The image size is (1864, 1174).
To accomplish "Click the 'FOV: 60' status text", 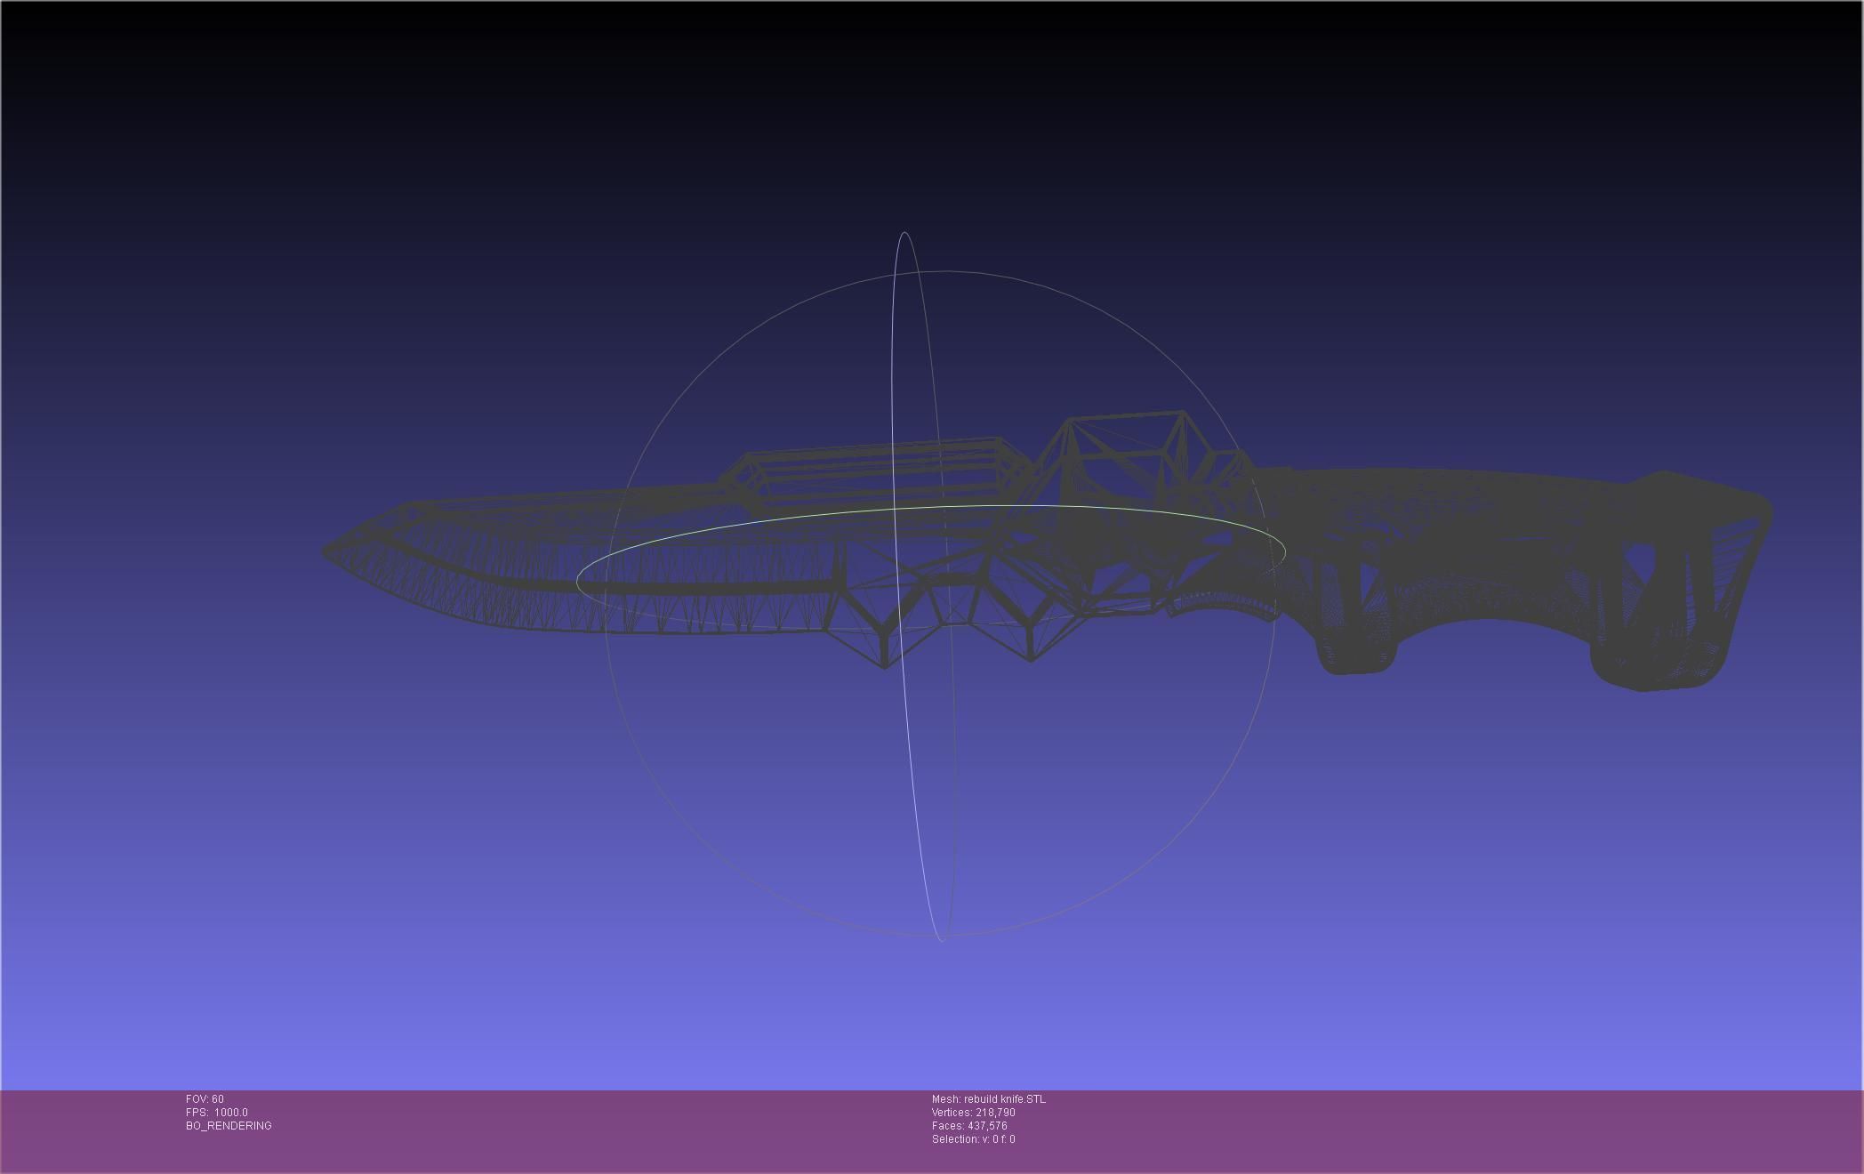I will pyautogui.click(x=205, y=1098).
